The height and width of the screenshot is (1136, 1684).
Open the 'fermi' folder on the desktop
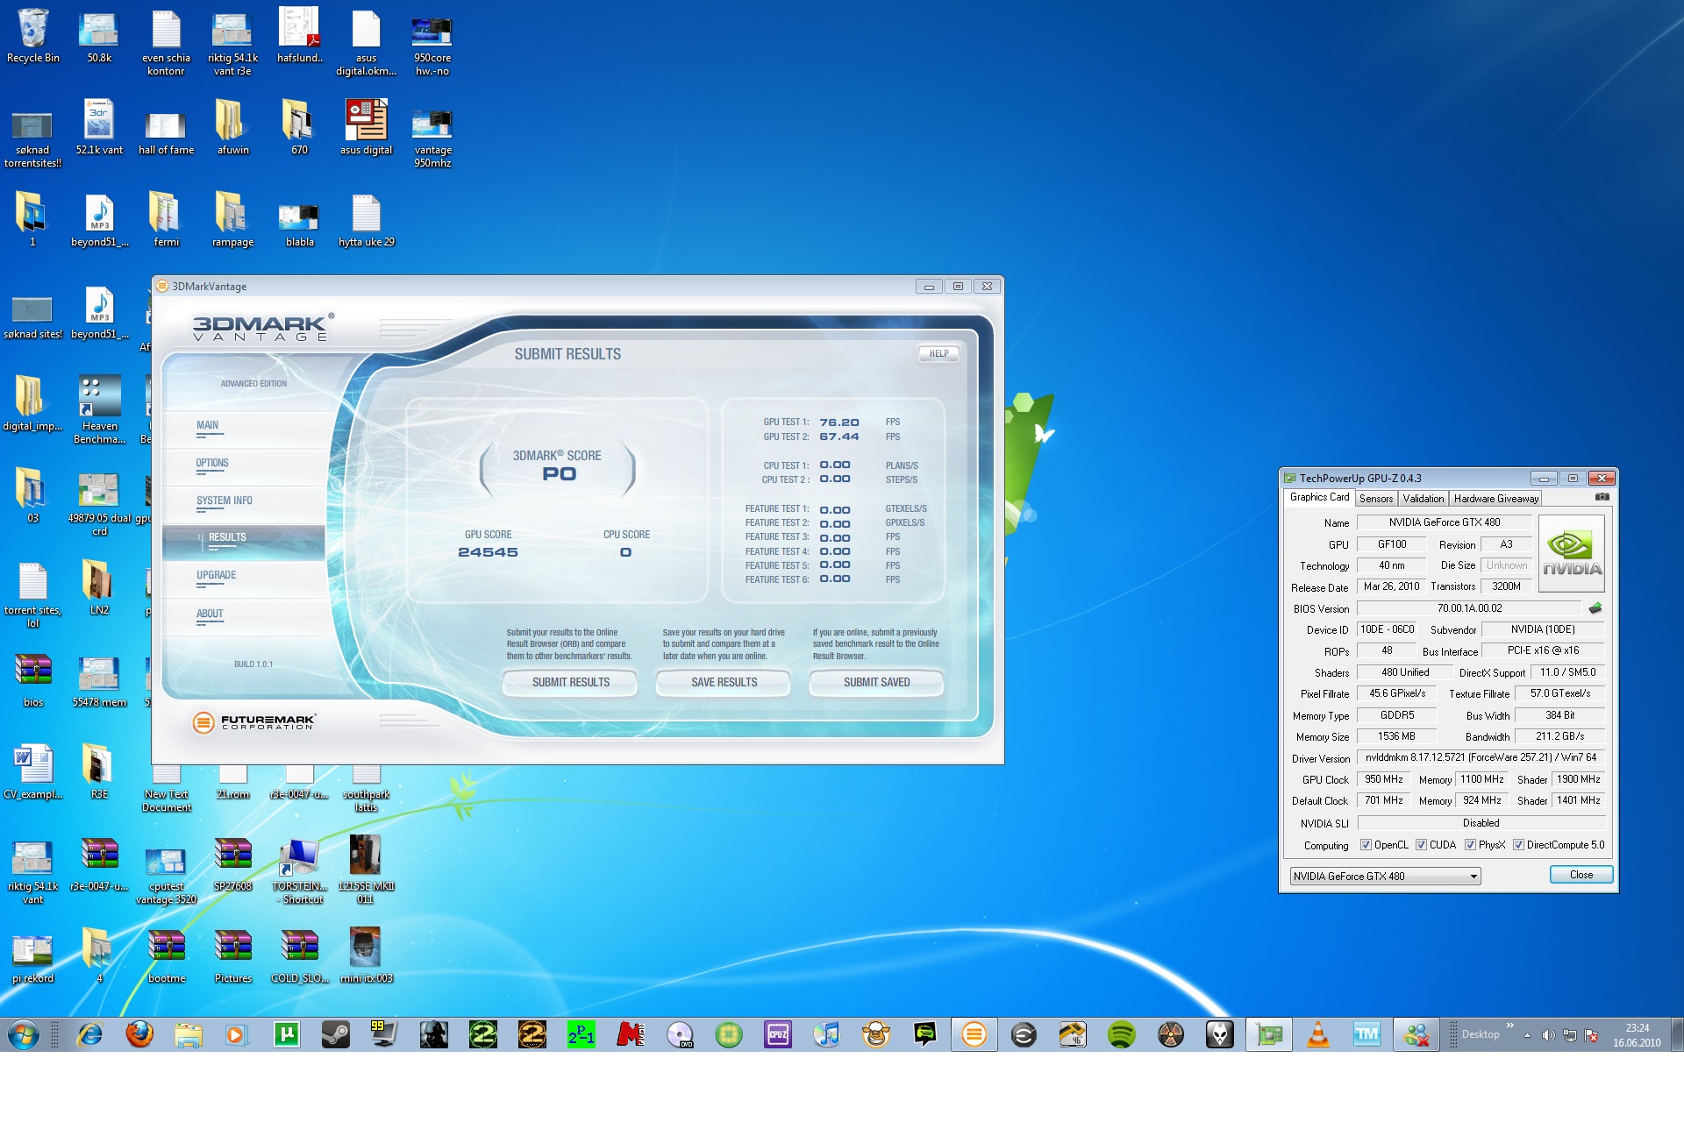166,221
